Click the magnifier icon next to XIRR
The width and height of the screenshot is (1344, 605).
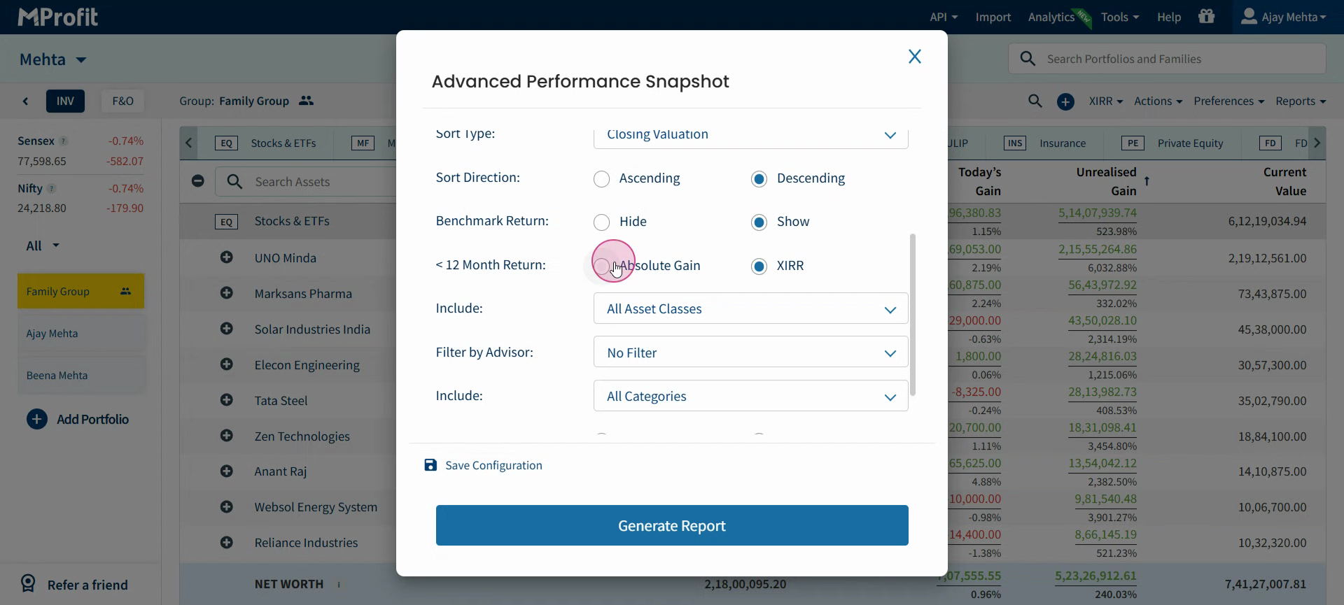1035,101
